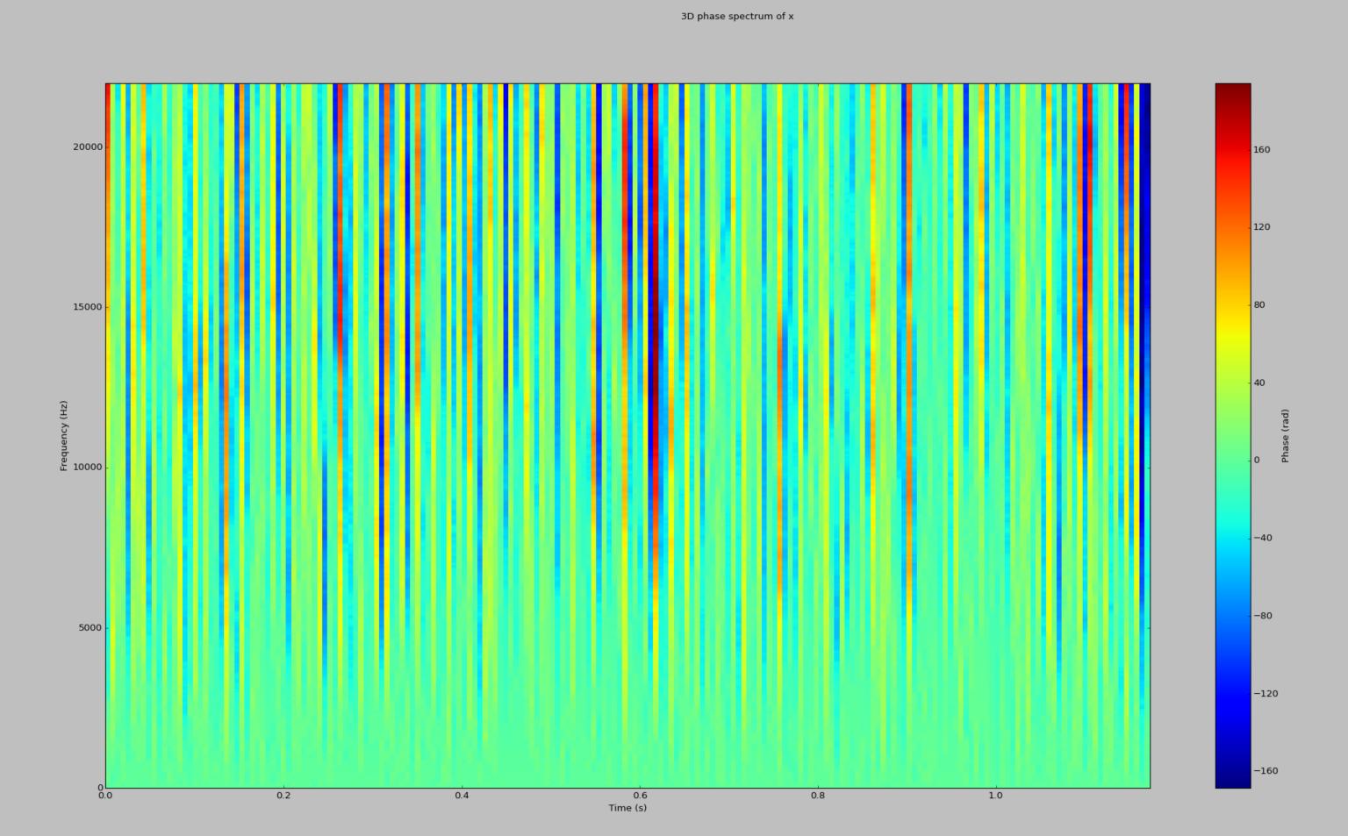
Task: Click the 0.6 tick on time axis
Action: (640, 796)
